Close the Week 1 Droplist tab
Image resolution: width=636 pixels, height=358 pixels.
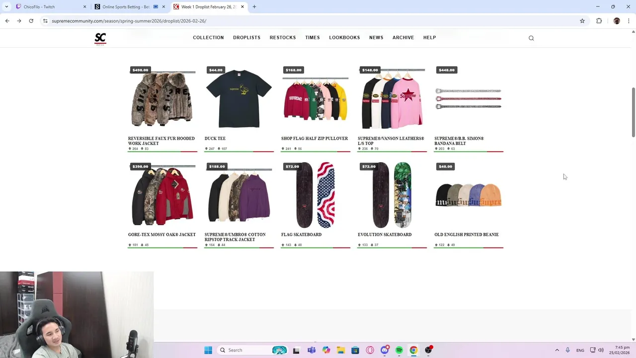click(x=242, y=7)
